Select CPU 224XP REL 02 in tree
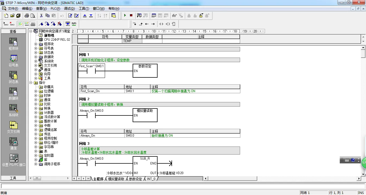Viewport: 366px width, 195px height. point(57,40)
